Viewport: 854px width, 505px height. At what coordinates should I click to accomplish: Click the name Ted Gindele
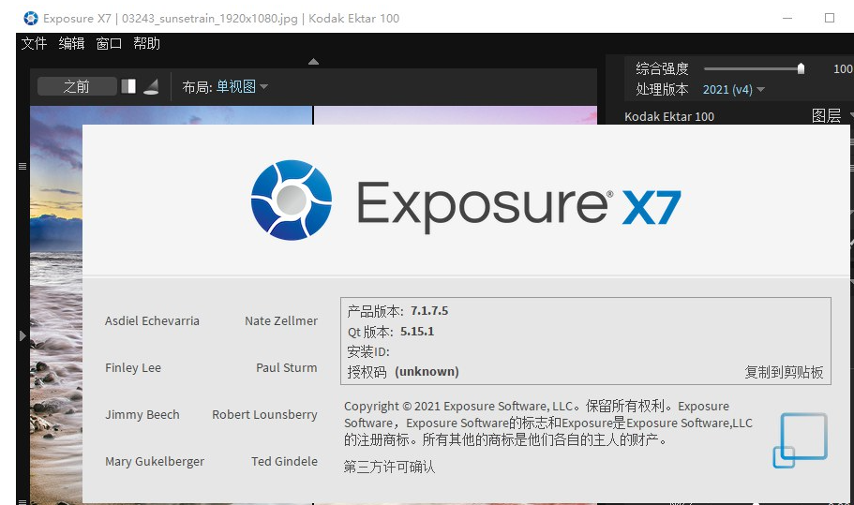pos(284,462)
